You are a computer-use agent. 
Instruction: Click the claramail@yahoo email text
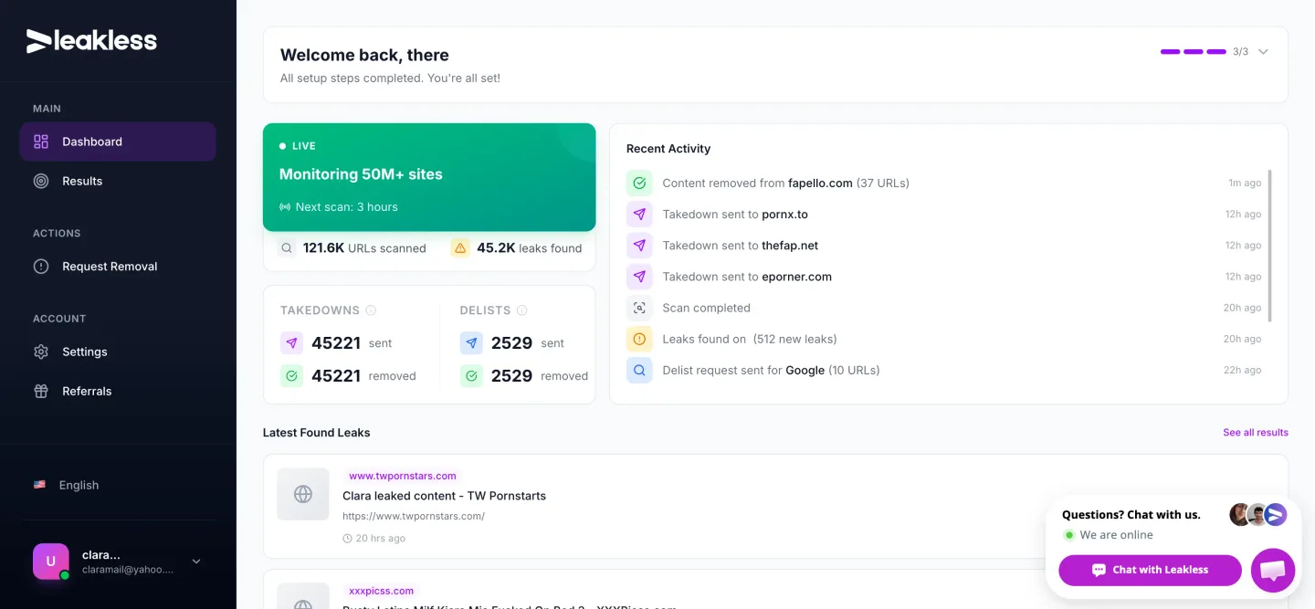[128, 570]
